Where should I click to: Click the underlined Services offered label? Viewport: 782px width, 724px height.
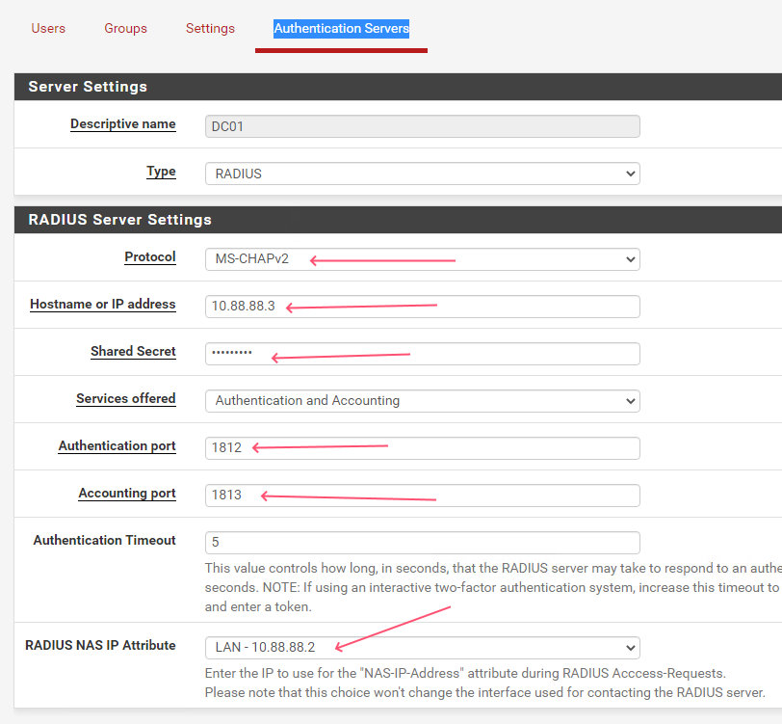[125, 398]
